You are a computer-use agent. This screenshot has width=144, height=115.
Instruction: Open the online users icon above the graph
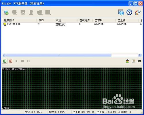[x=127, y=61]
